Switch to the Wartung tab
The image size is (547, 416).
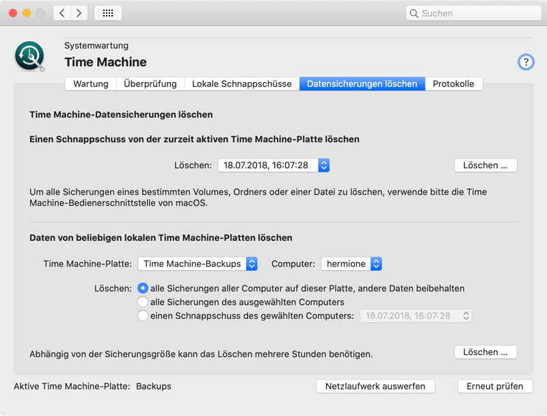91,83
